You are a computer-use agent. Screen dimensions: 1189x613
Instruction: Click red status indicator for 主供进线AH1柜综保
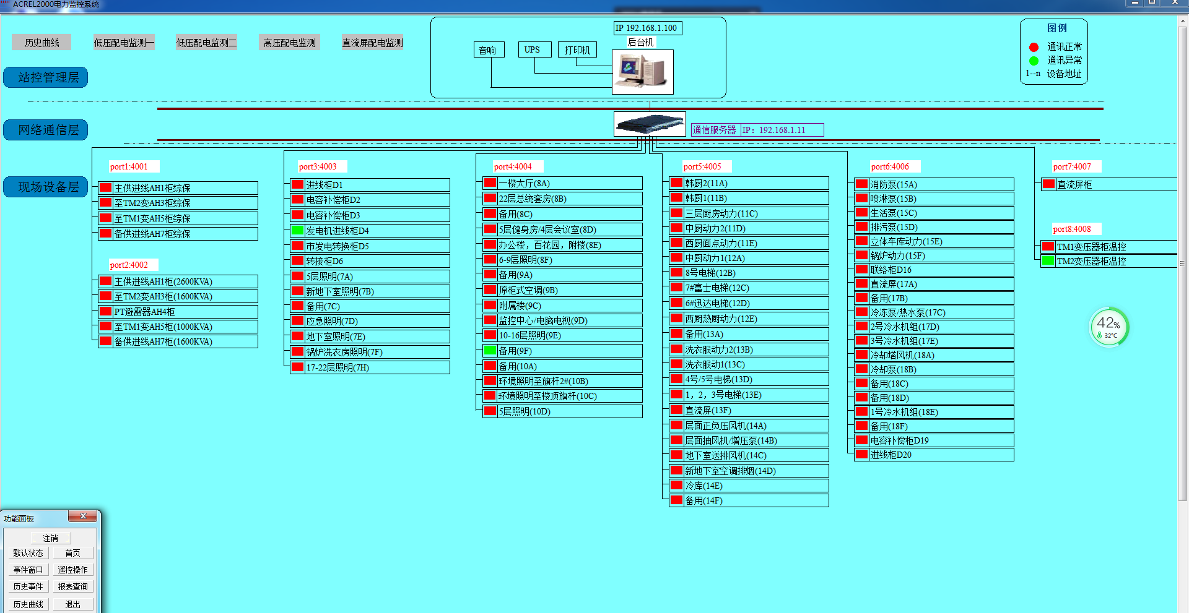(x=106, y=188)
